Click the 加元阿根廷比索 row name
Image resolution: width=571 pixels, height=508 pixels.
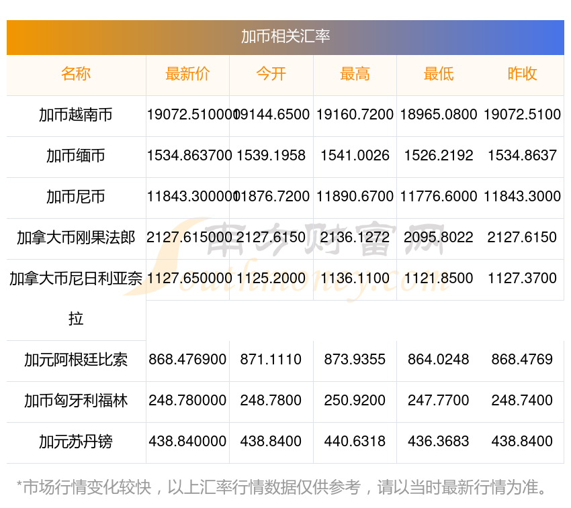76,360
